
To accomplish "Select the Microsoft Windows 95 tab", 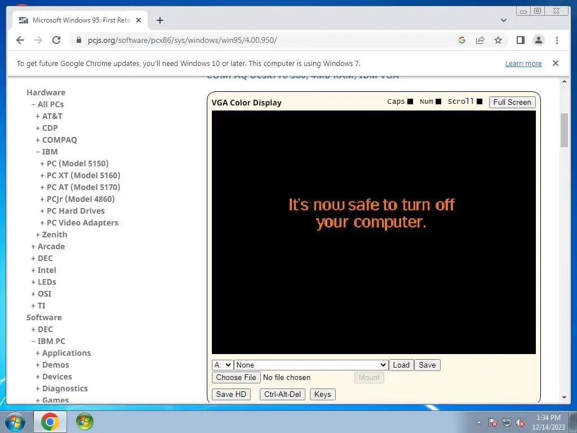I will click(80, 20).
